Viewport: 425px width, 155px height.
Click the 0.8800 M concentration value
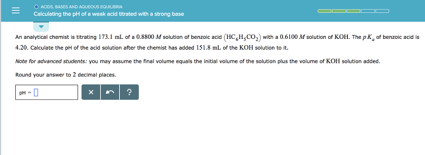[149, 37]
